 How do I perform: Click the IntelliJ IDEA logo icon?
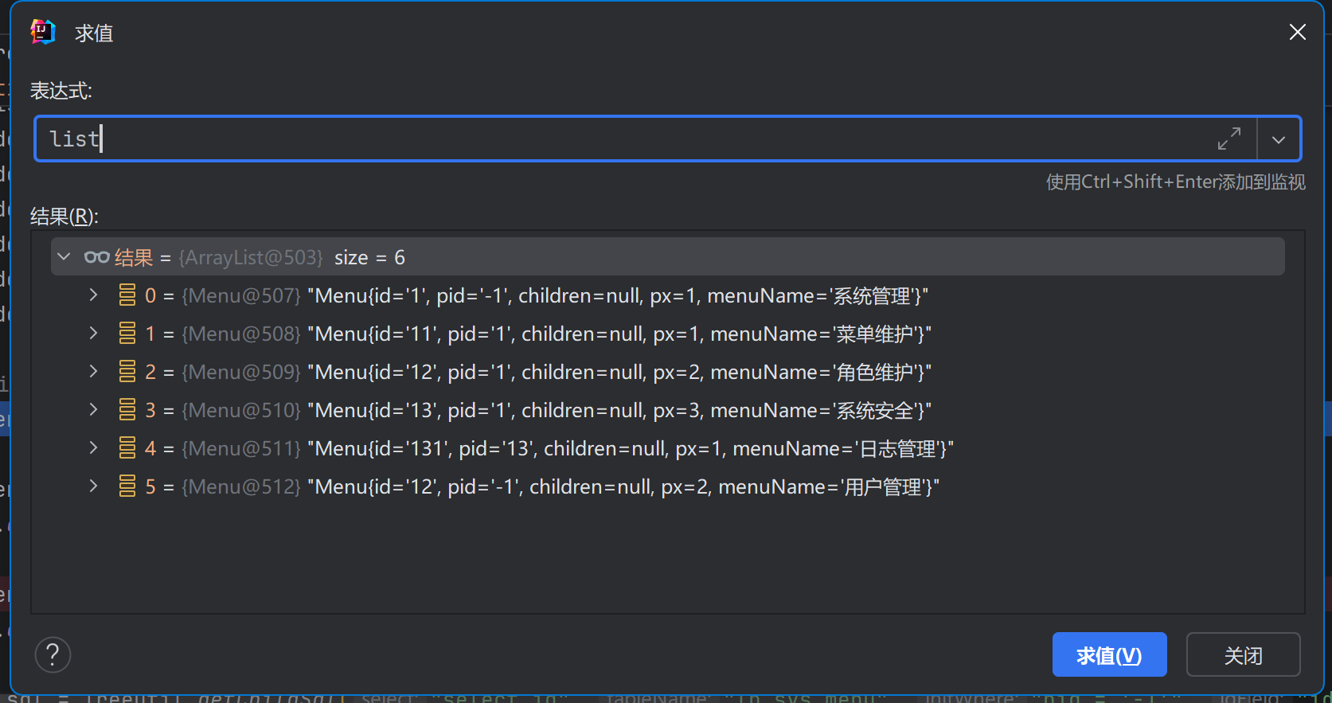pyautogui.click(x=43, y=32)
